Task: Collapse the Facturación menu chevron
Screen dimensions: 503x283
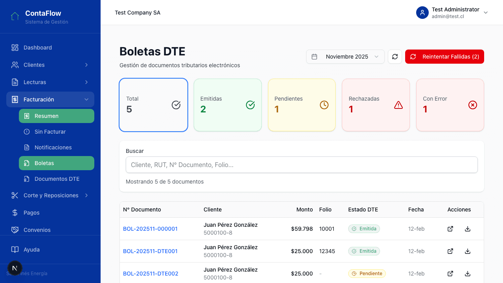Action: pos(86,99)
